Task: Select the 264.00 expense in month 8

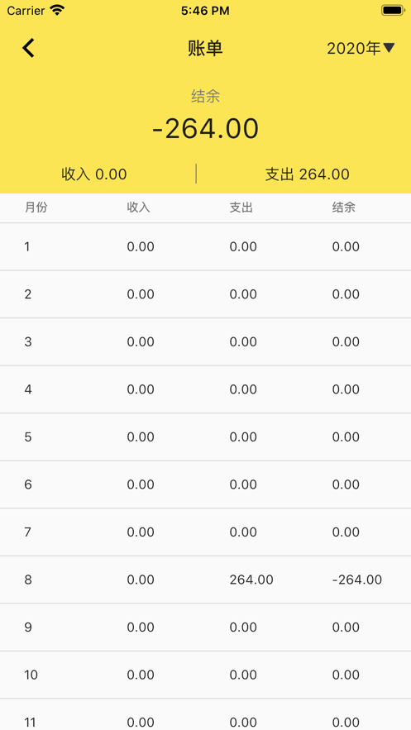Action: (251, 580)
